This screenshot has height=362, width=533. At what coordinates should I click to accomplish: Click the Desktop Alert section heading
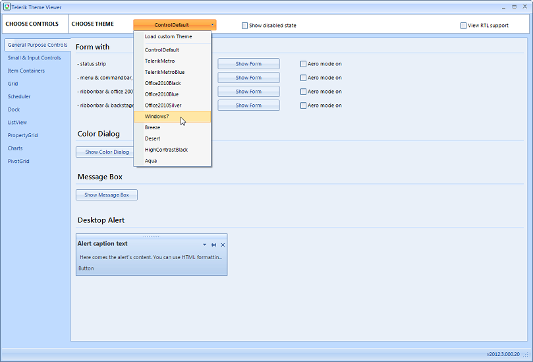(x=101, y=220)
